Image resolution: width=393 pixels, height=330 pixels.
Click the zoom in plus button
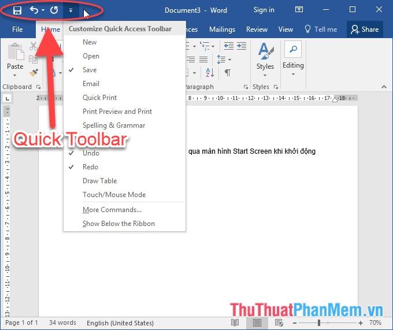[x=361, y=323]
